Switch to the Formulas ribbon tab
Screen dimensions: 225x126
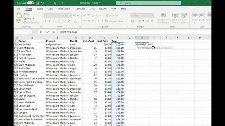(x=80, y=9)
